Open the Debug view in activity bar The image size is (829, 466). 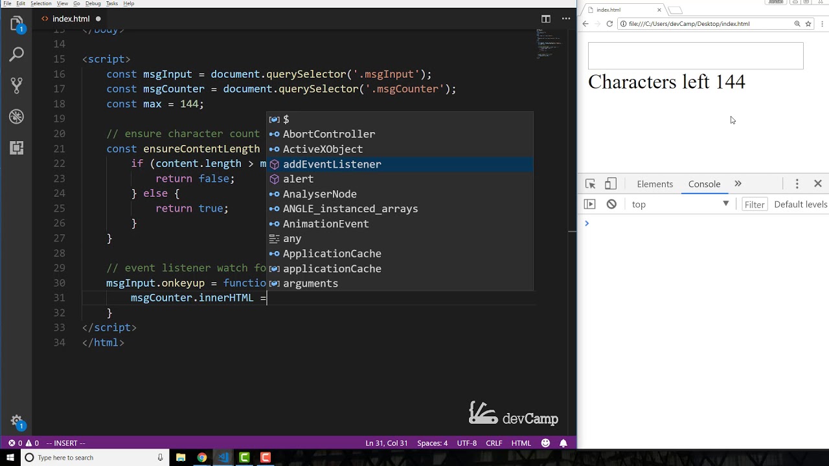(x=17, y=116)
